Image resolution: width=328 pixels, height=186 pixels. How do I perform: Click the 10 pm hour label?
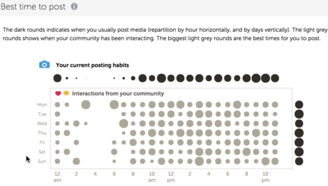pos(265,177)
